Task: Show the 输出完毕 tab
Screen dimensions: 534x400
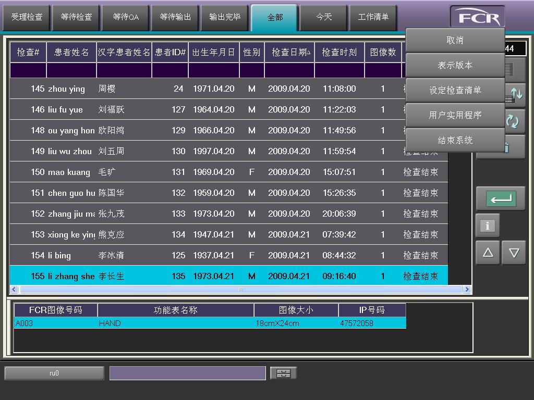Action: coord(225,17)
